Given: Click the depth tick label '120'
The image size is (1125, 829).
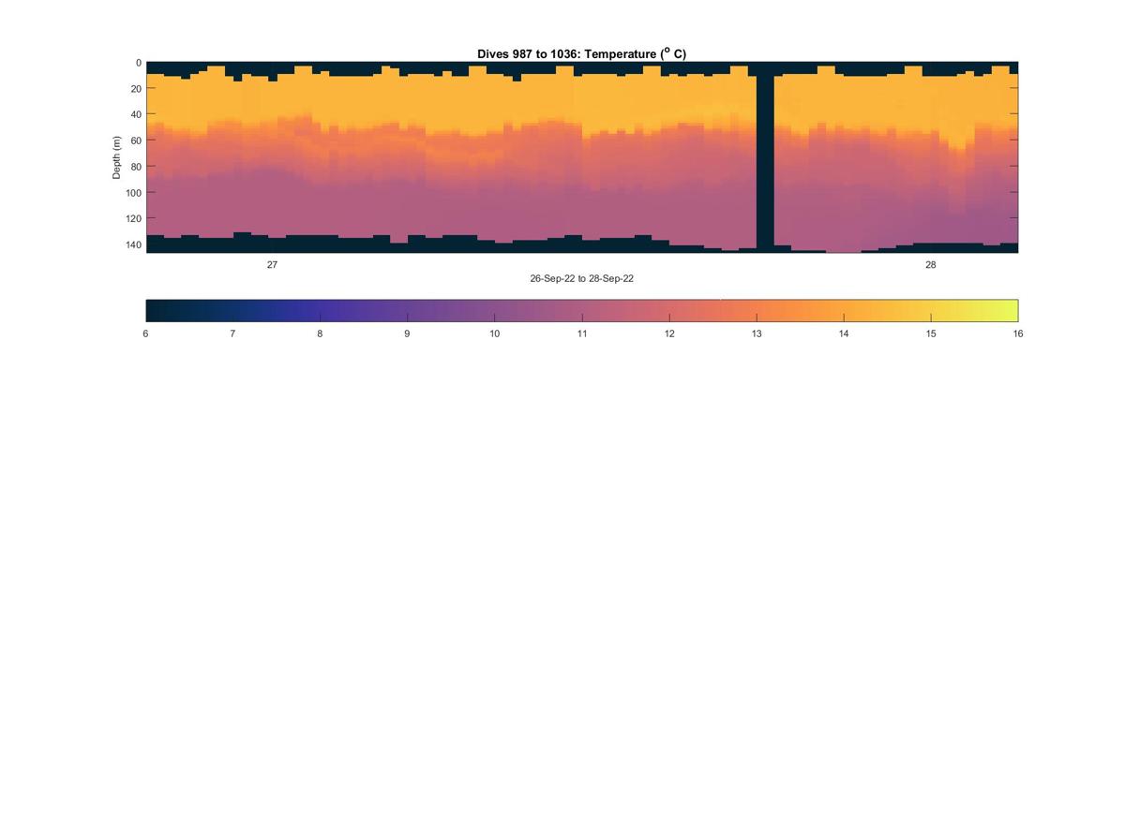Looking at the screenshot, I should coord(133,218).
